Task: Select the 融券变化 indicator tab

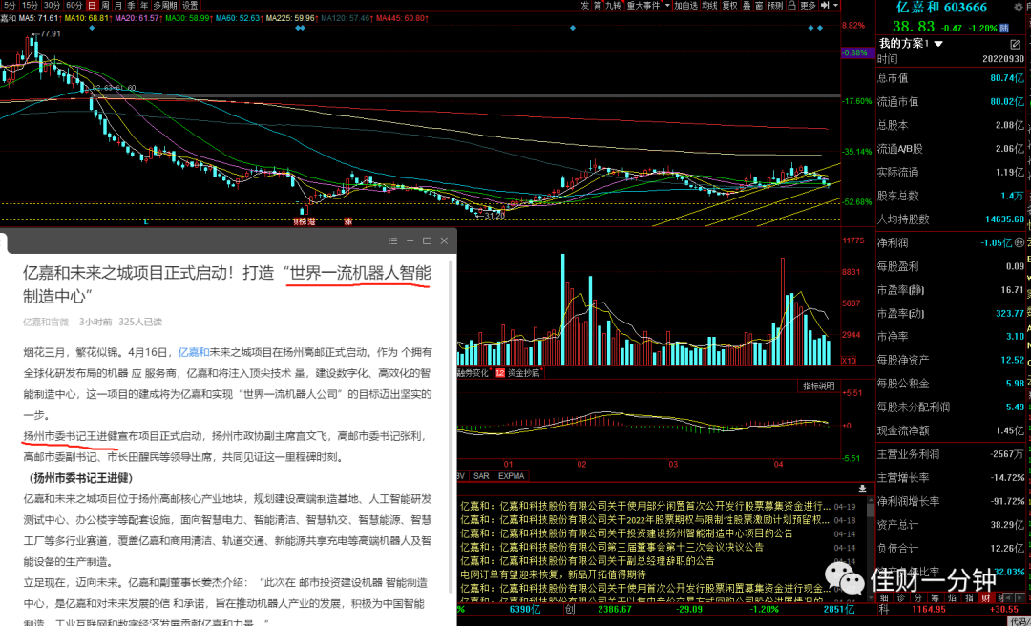Action: [473, 373]
